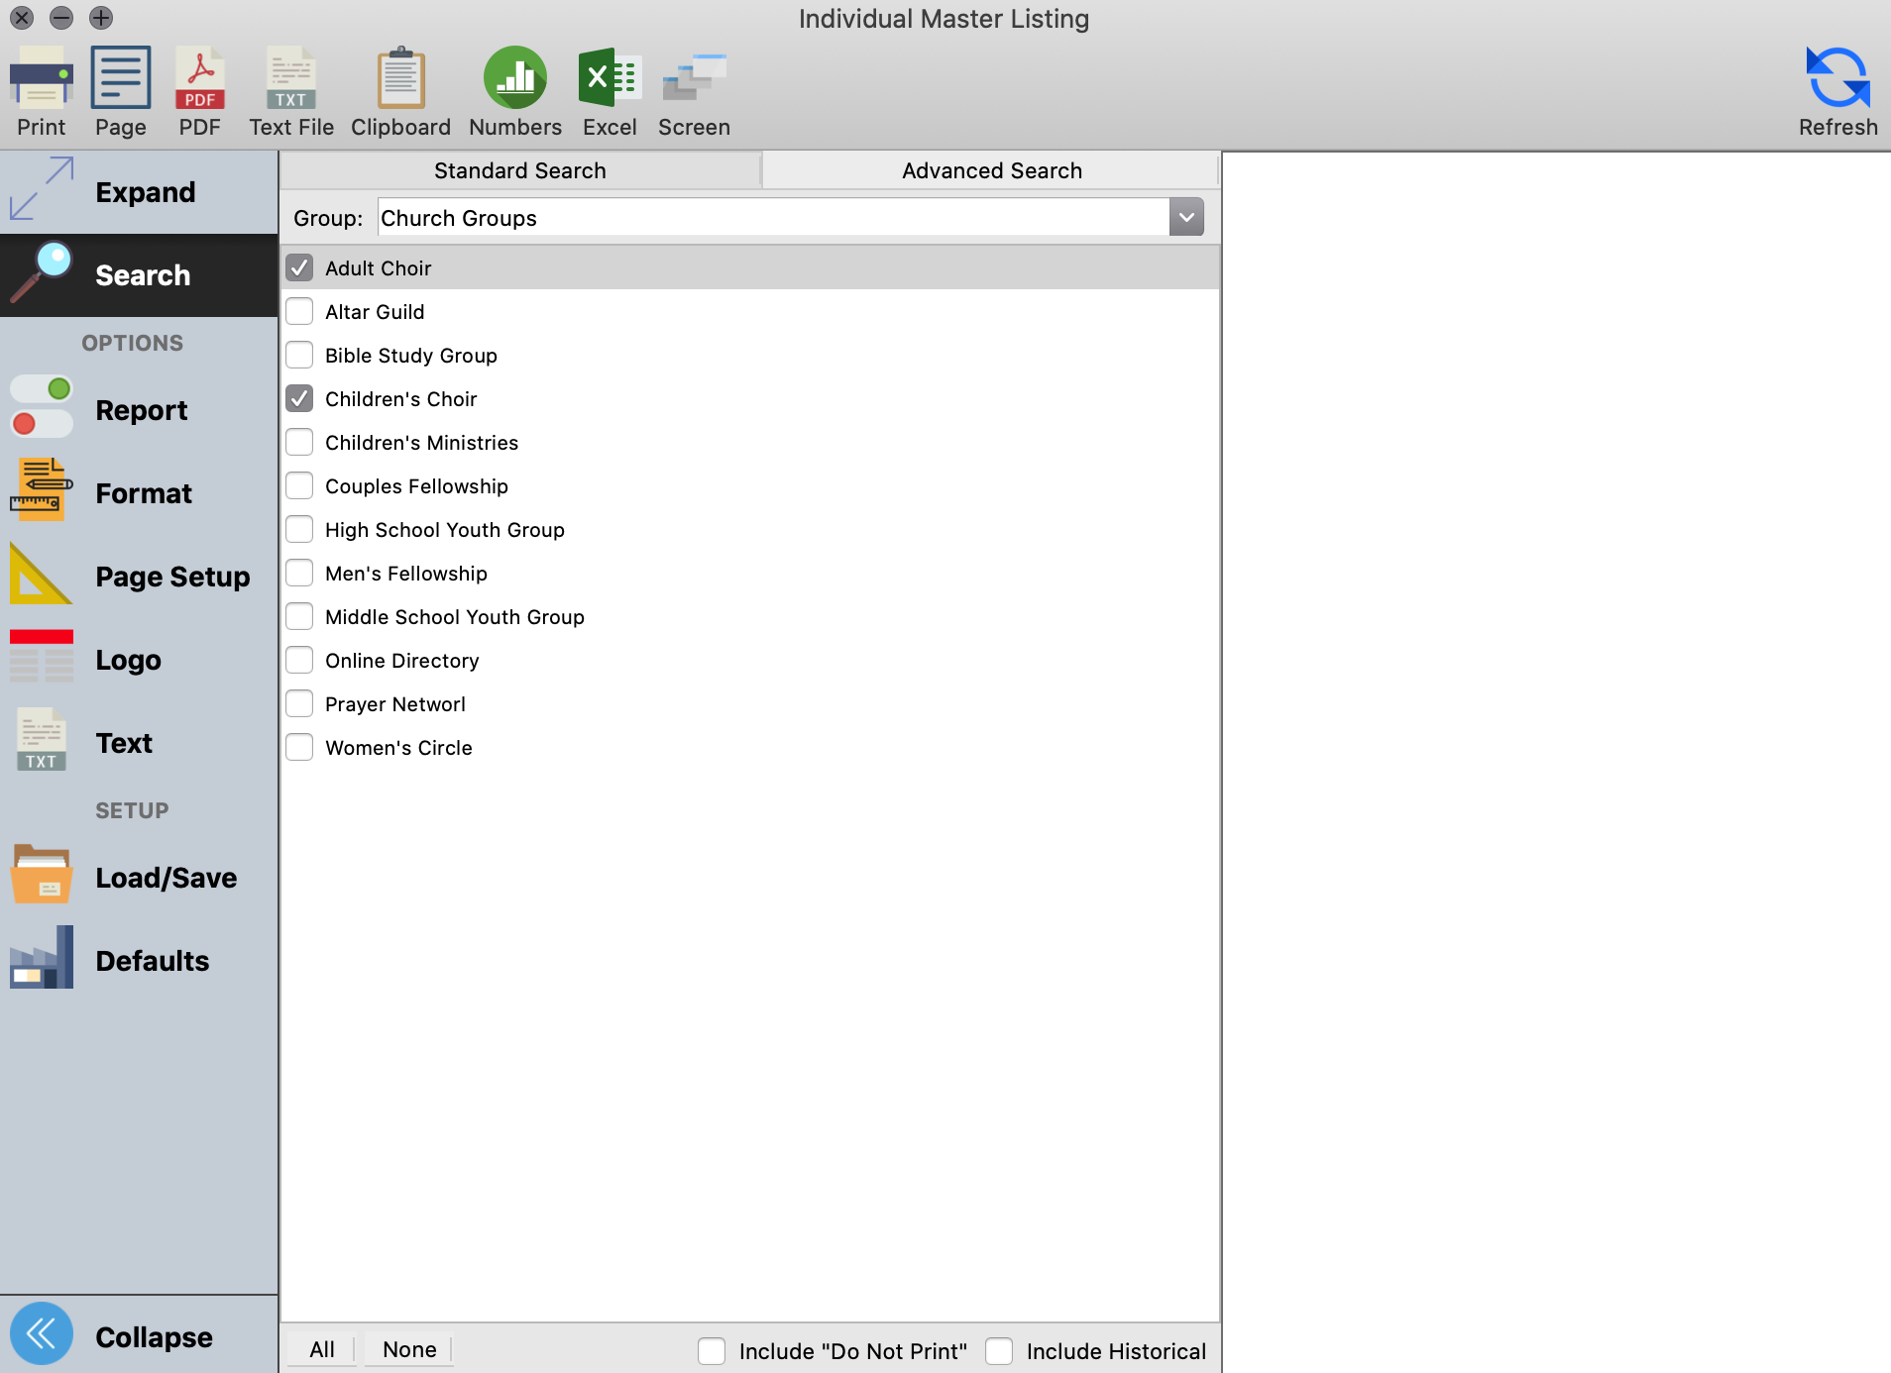Image resolution: width=1891 pixels, height=1373 pixels.
Task: Check the Bible Study Group checkbox
Action: [x=299, y=356]
